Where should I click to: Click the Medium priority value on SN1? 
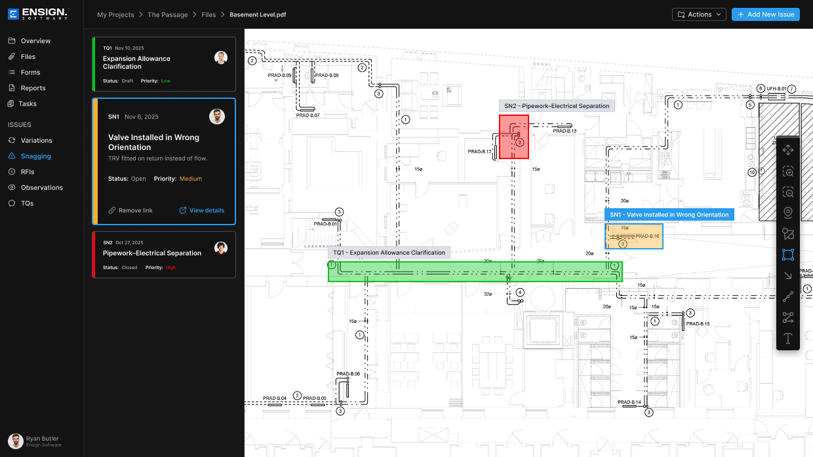tap(191, 179)
